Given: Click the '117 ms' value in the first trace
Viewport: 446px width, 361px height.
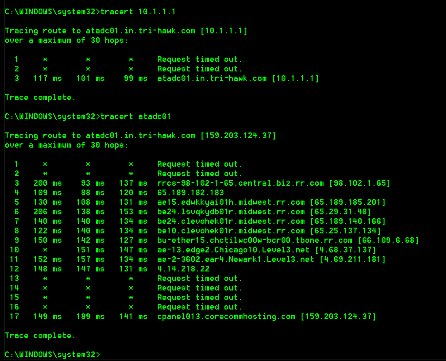Looking at the screenshot, I should click(48, 78).
